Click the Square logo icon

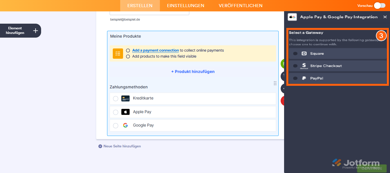click(304, 54)
